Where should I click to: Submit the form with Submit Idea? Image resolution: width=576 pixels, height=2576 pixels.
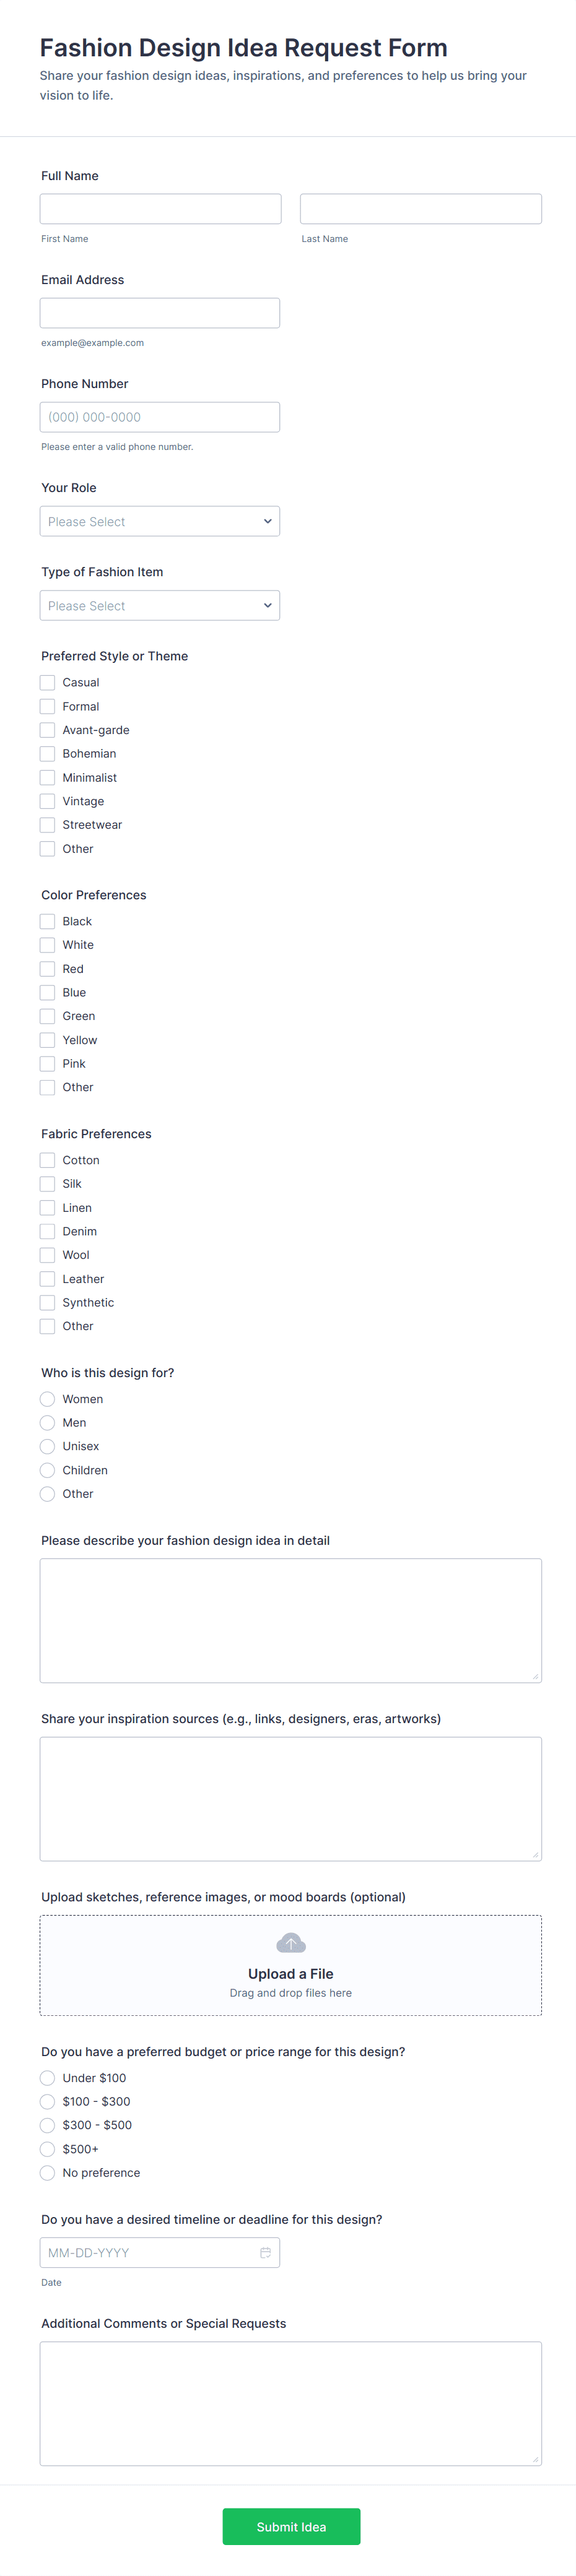(291, 2526)
